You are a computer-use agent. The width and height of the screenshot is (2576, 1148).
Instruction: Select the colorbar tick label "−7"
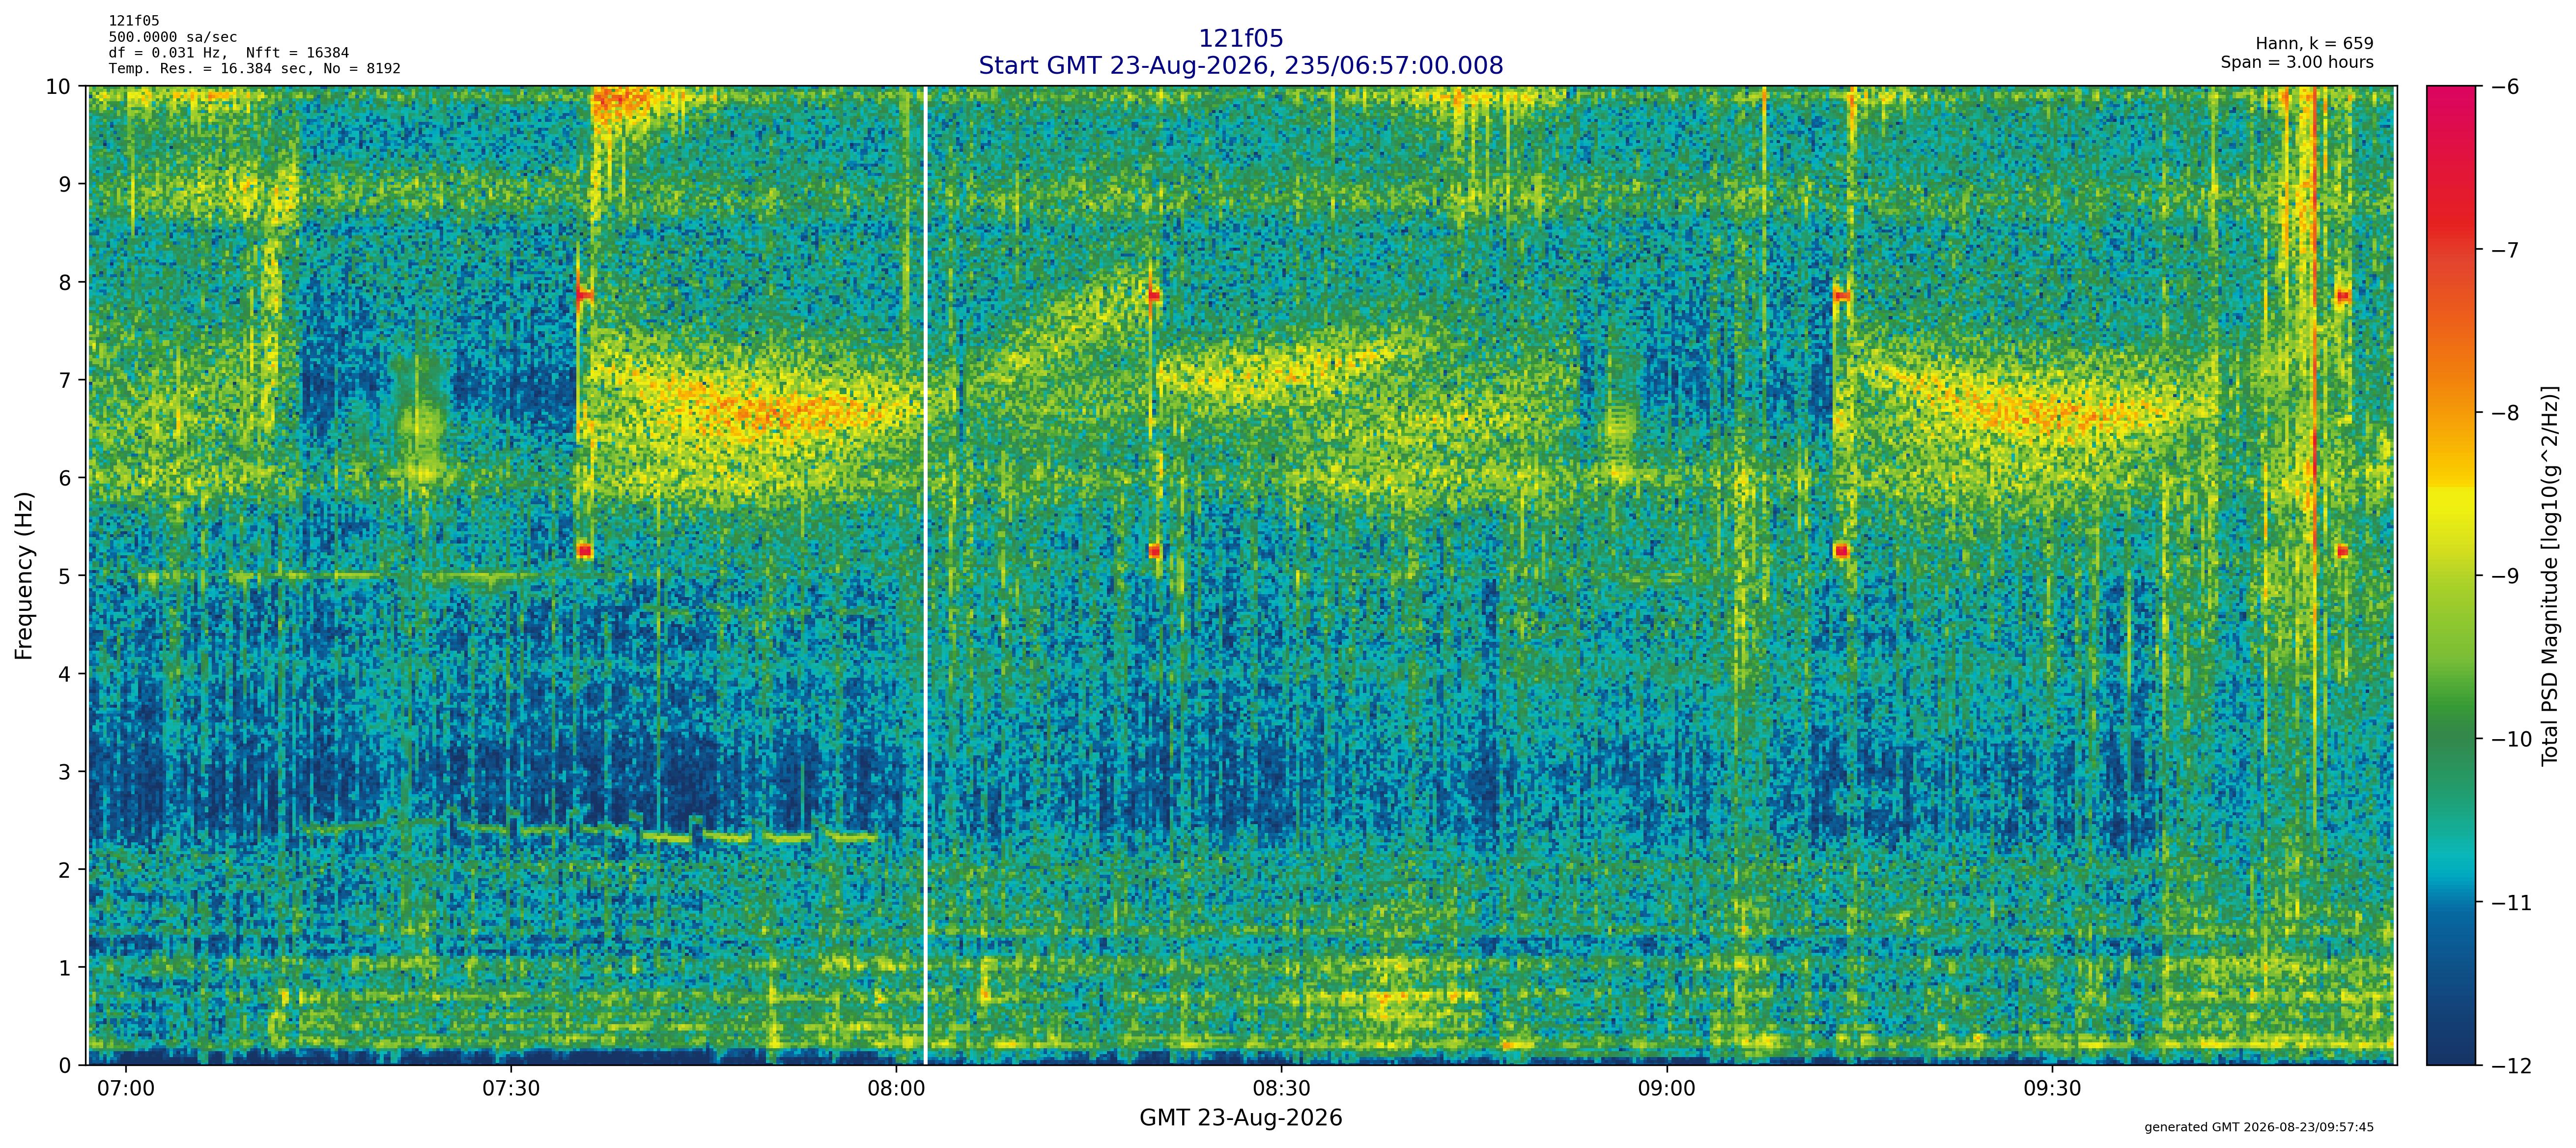pyautogui.click(x=2504, y=250)
